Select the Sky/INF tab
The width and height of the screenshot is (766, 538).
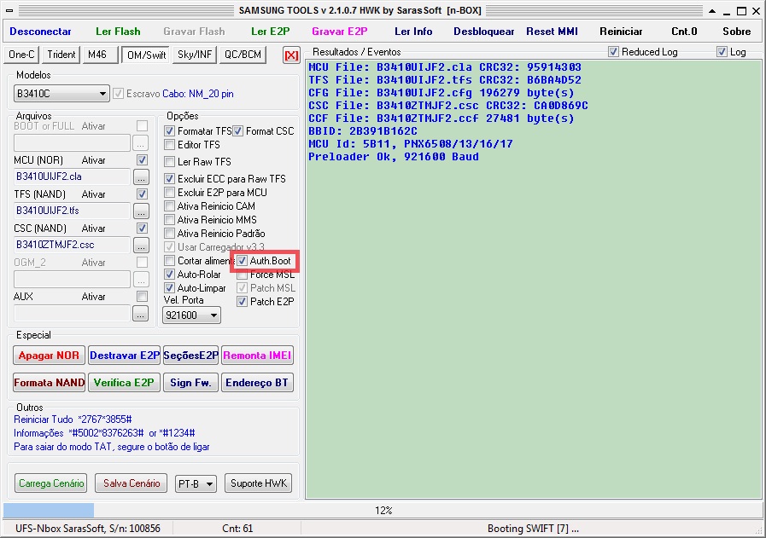tap(195, 55)
